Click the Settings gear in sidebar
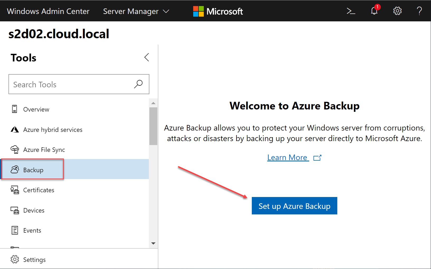This screenshot has width=431, height=269. click(15, 259)
